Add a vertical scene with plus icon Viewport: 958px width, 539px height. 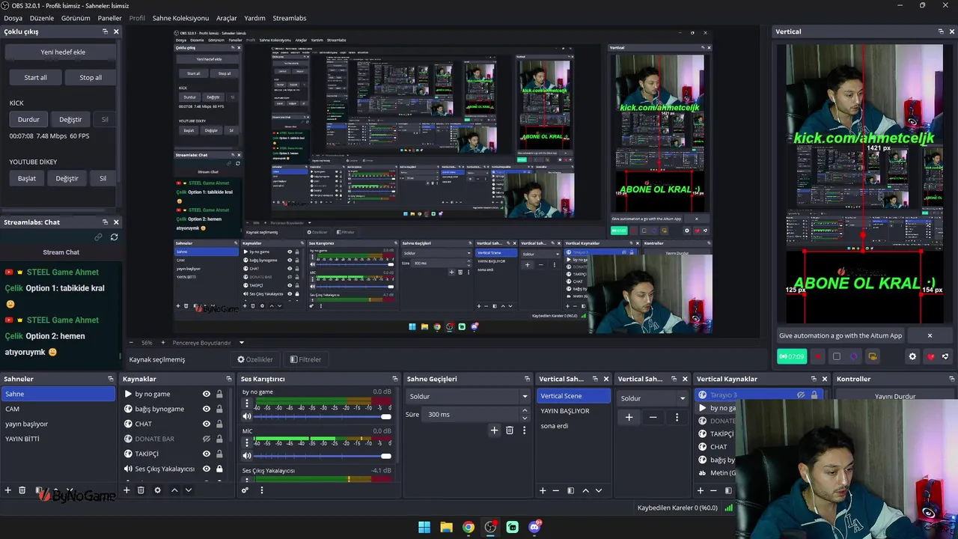543,490
